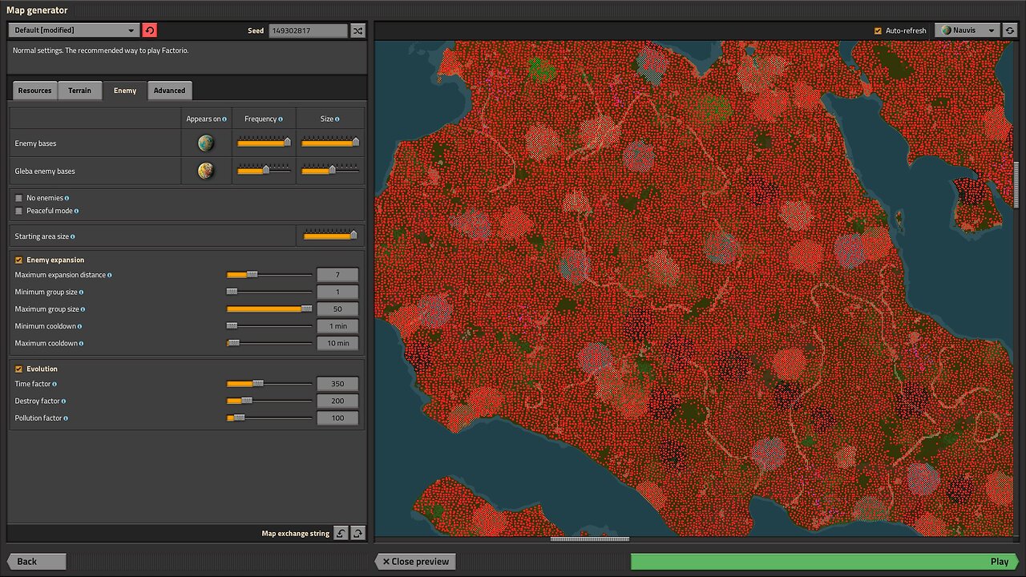The width and height of the screenshot is (1026, 577).
Task: Click the info icon next to Size header
Action: click(x=337, y=119)
